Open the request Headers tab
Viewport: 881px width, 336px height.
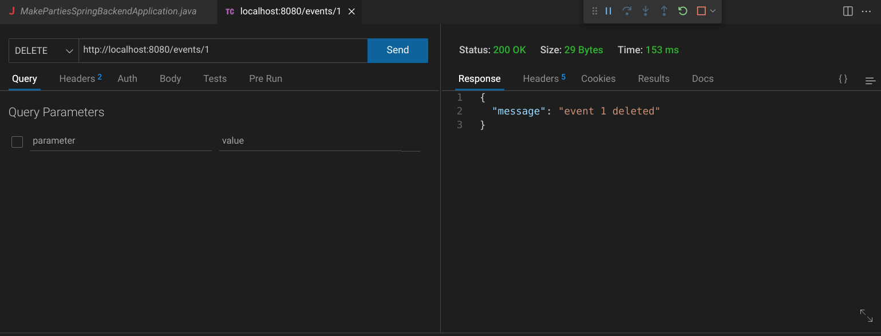80,79
